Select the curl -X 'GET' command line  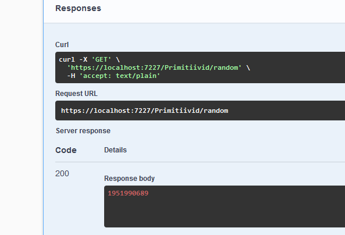tap(90, 59)
